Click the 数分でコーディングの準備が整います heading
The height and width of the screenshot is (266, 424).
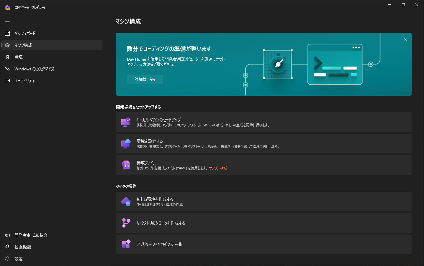coord(169,49)
